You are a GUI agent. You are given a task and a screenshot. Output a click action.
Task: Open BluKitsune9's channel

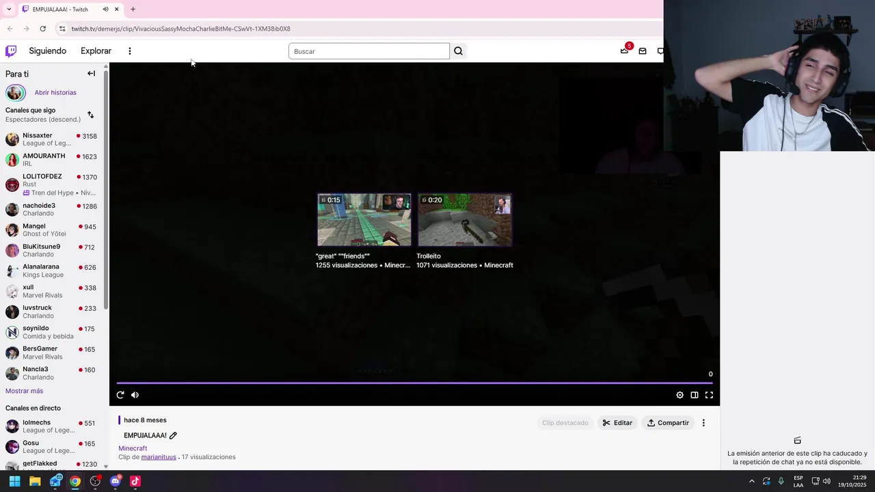[51, 250]
